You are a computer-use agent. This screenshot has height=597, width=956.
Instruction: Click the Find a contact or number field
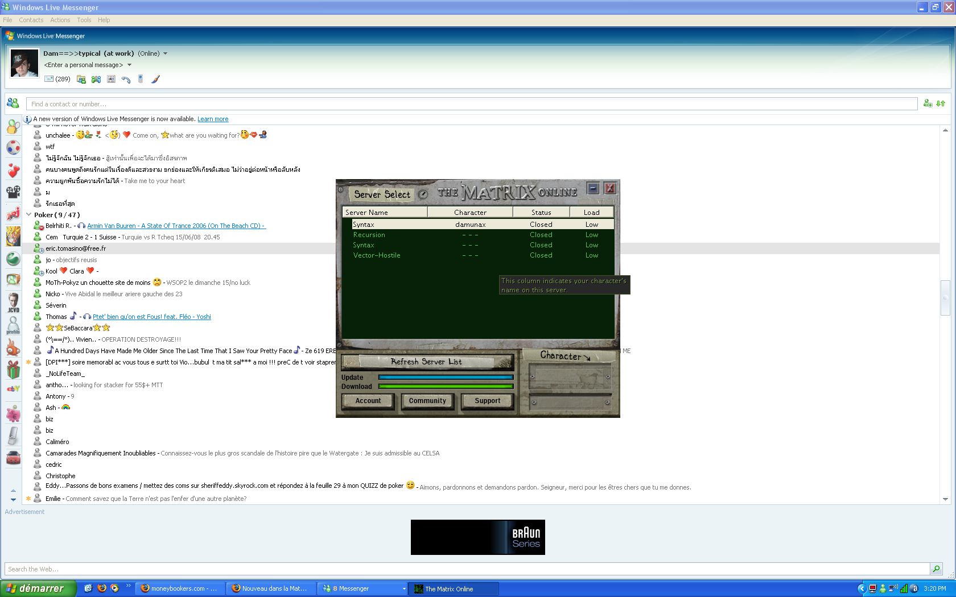471,104
